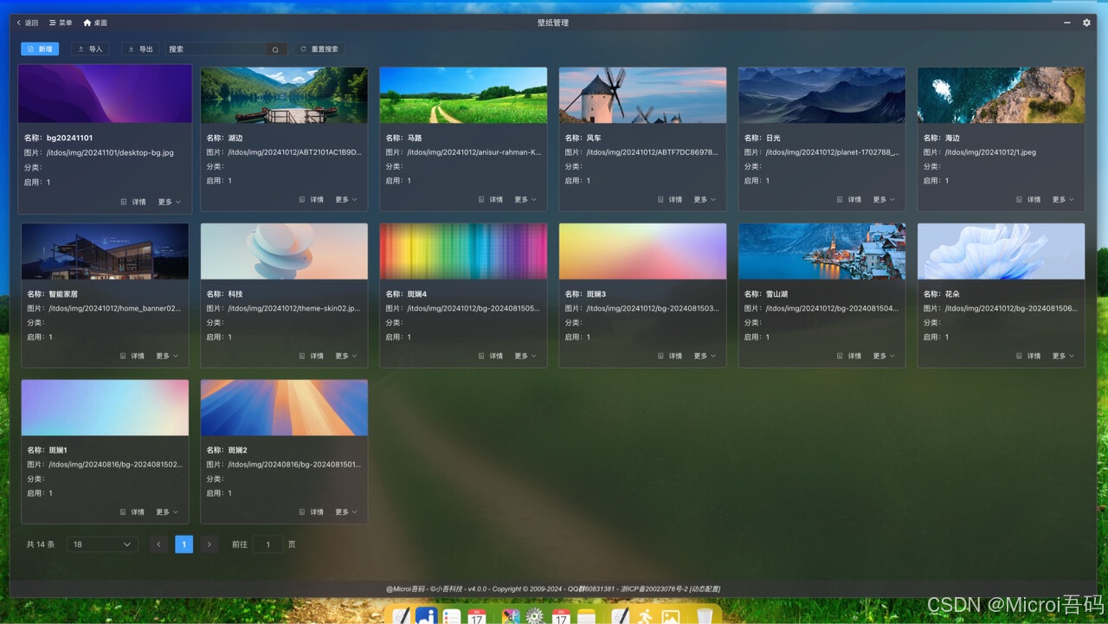Open the Trash icon in the dock

point(705,616)
